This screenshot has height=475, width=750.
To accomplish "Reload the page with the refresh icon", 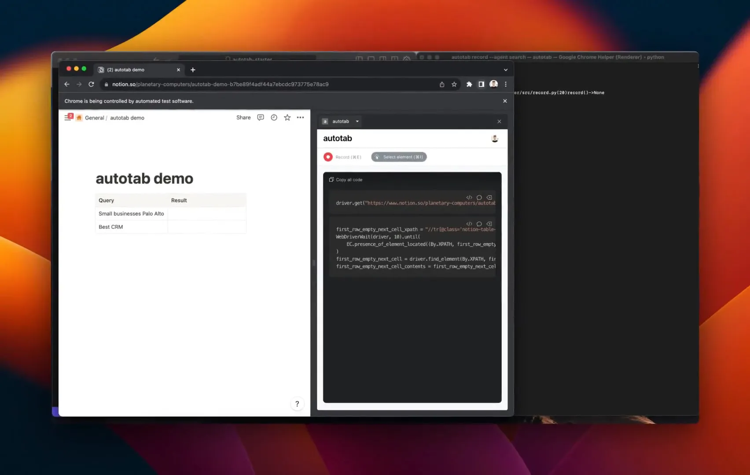I will (x=91, y=84).
